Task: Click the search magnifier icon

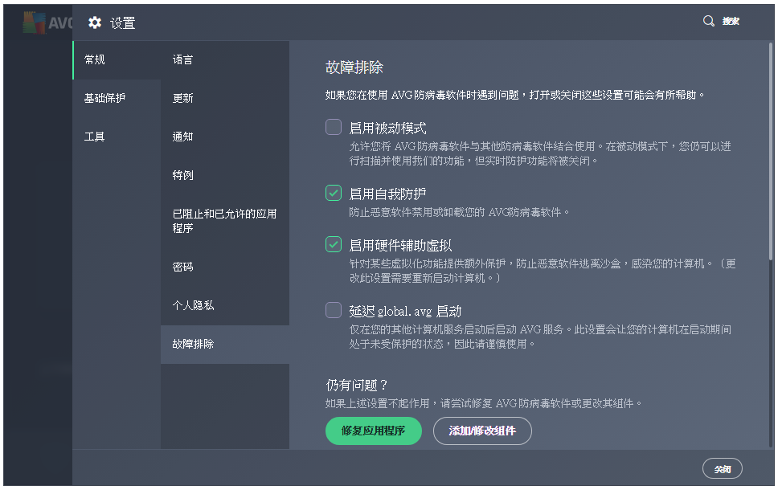Action: tap(708, 22)
